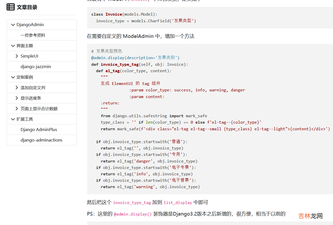Click the invoice_type_tag function name in code
The width and height of the screenshot is (333, 225).
click(x=119, y=65)
